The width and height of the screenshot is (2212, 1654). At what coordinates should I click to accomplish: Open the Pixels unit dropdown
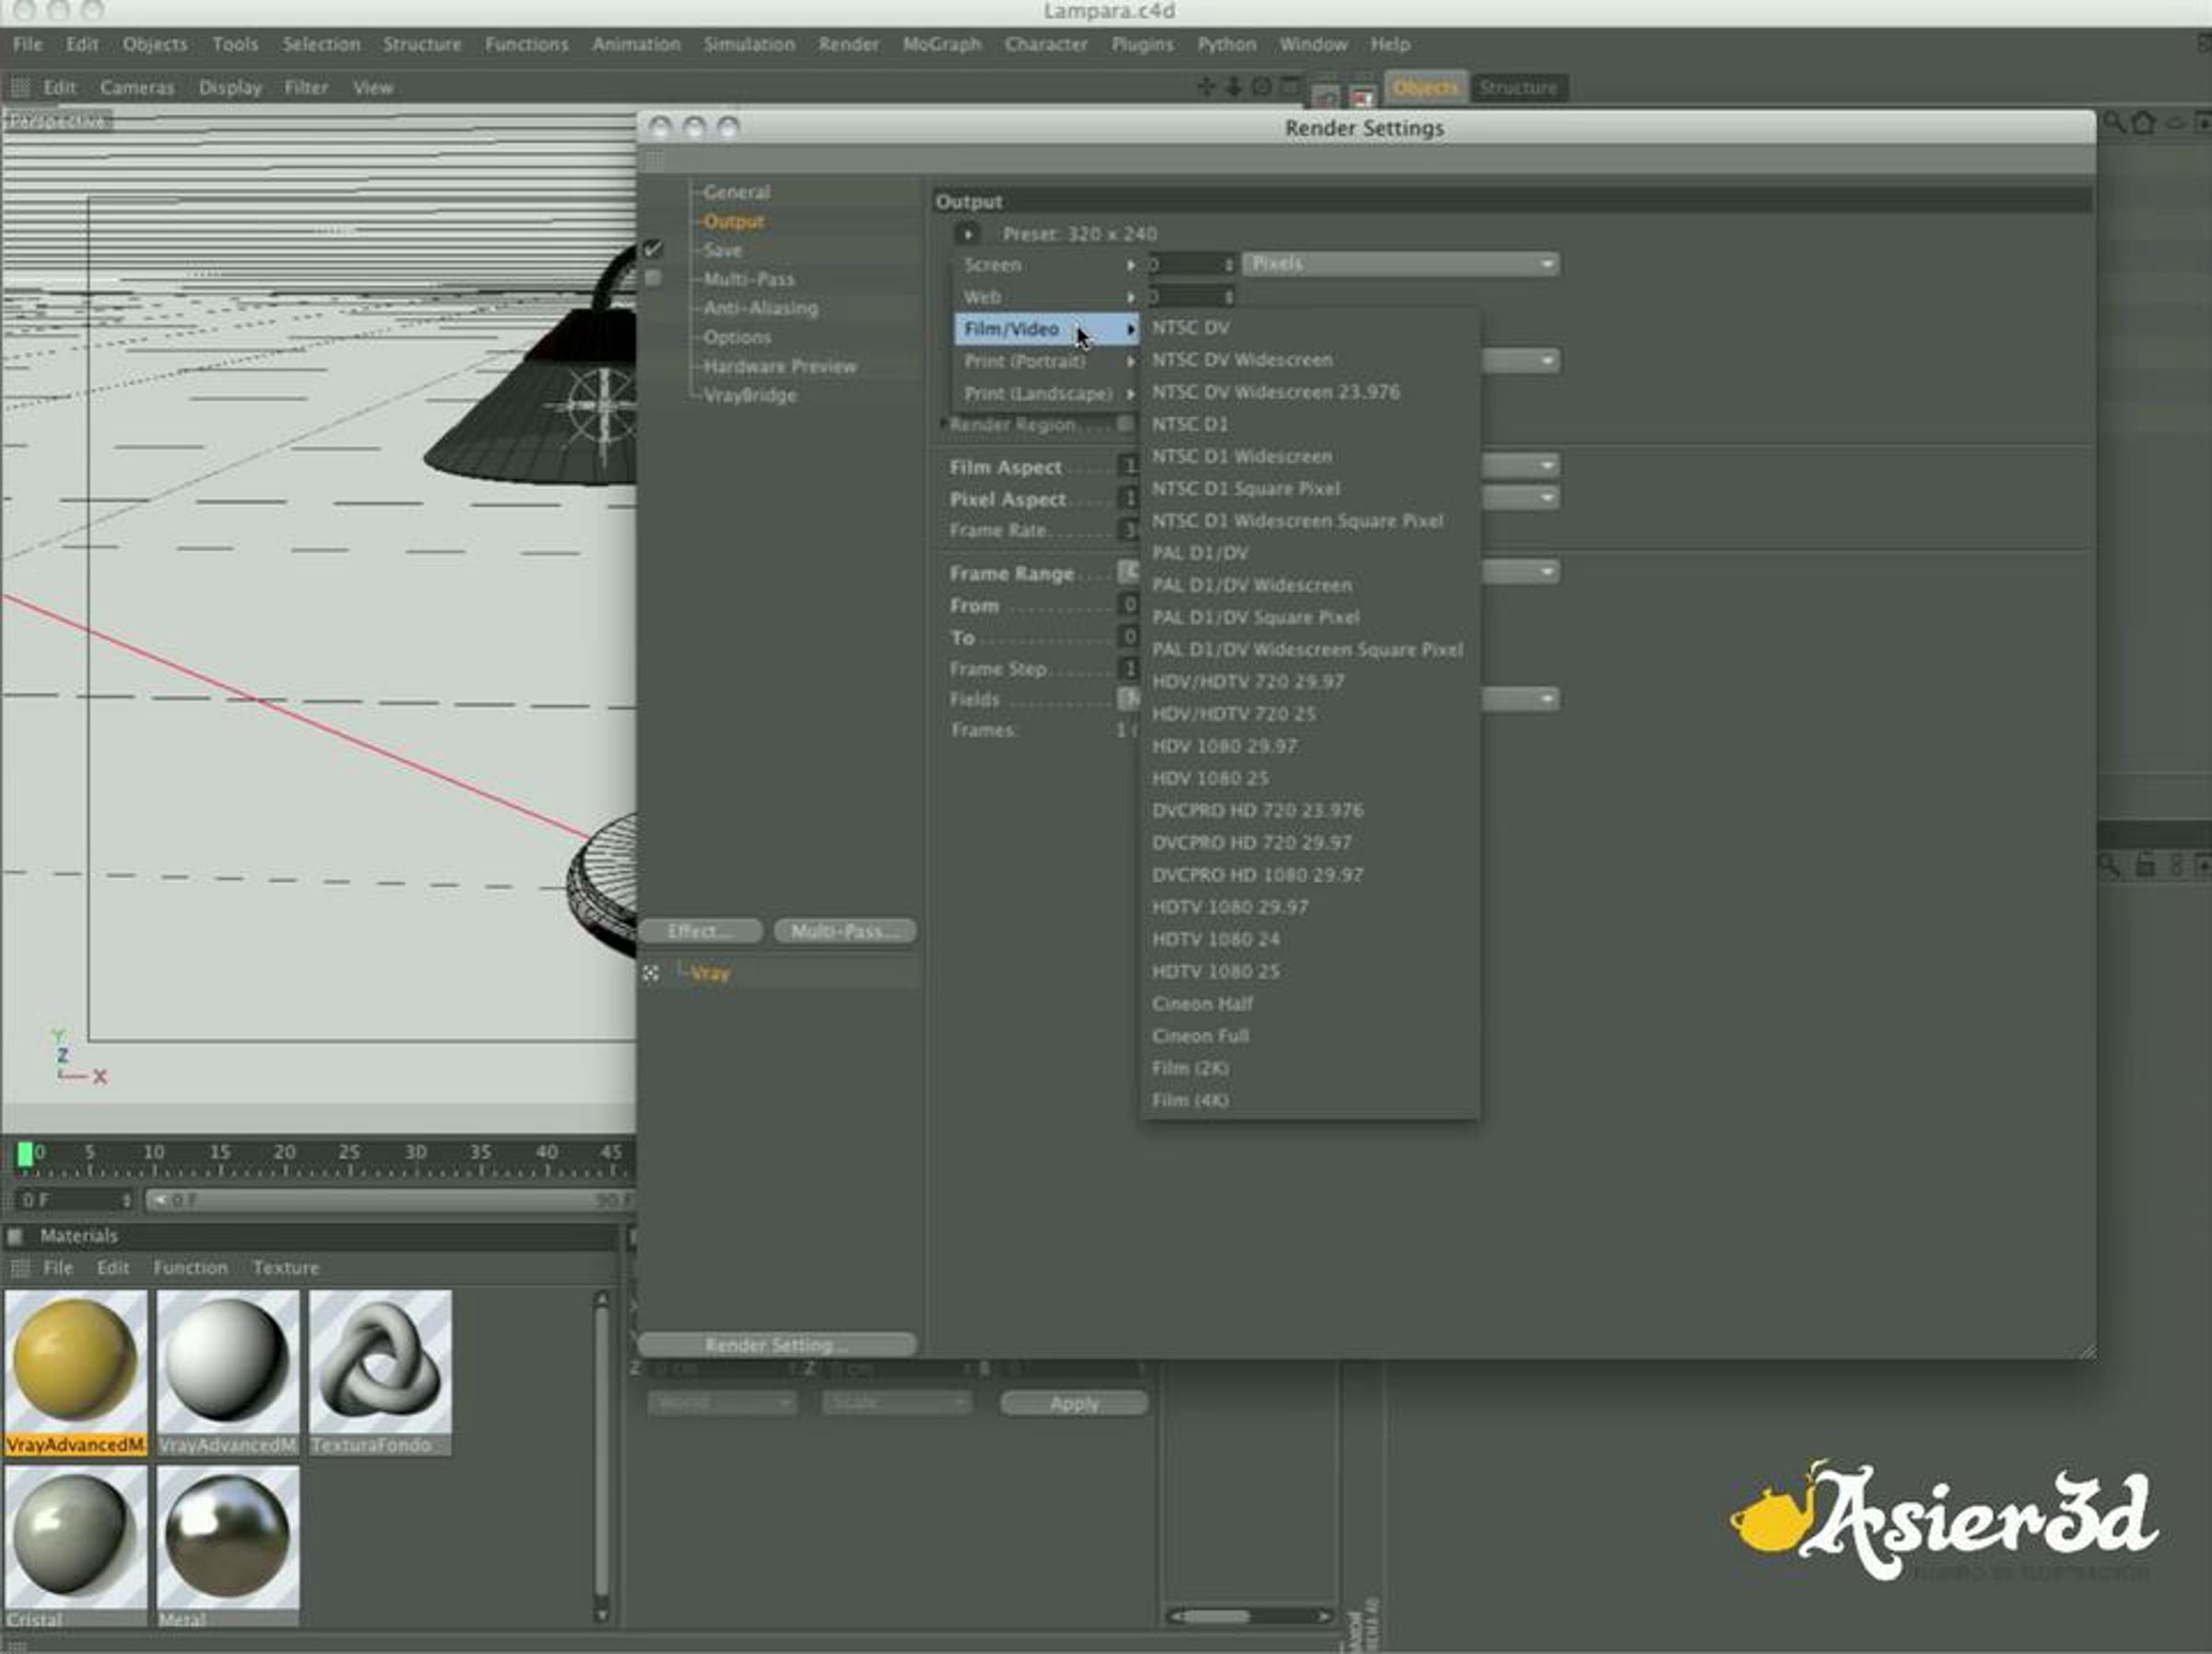click(x=1400, y=264)
